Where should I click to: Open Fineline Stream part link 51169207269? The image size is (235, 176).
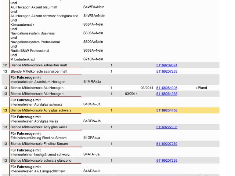click(167, 144)
